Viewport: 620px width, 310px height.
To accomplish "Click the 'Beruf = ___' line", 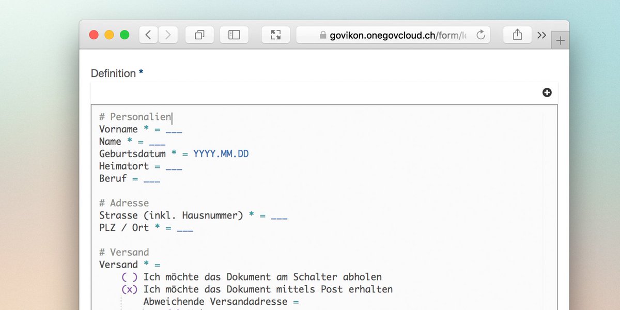I will tap(130, 179).
